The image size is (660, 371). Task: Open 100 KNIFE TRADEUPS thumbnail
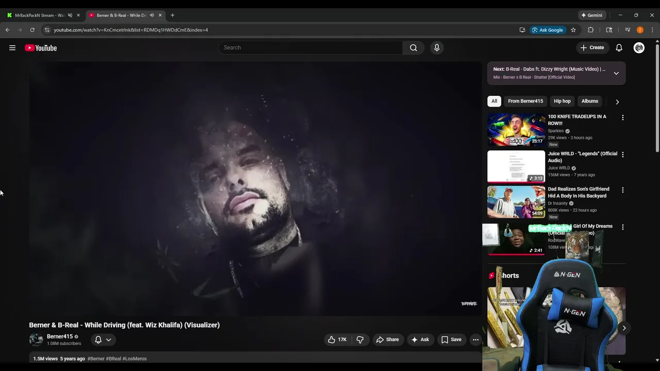pyautogui.click(x=516, y=129)
